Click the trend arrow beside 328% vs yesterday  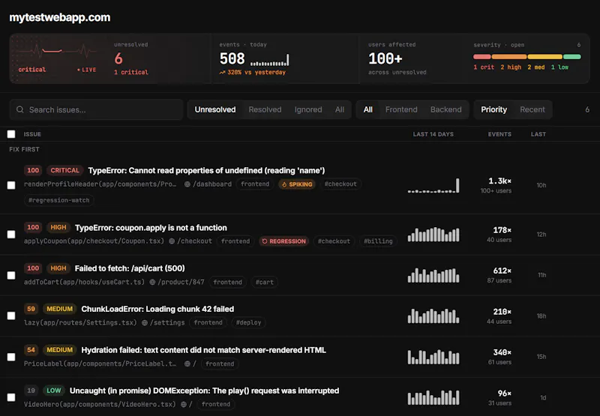222,72
